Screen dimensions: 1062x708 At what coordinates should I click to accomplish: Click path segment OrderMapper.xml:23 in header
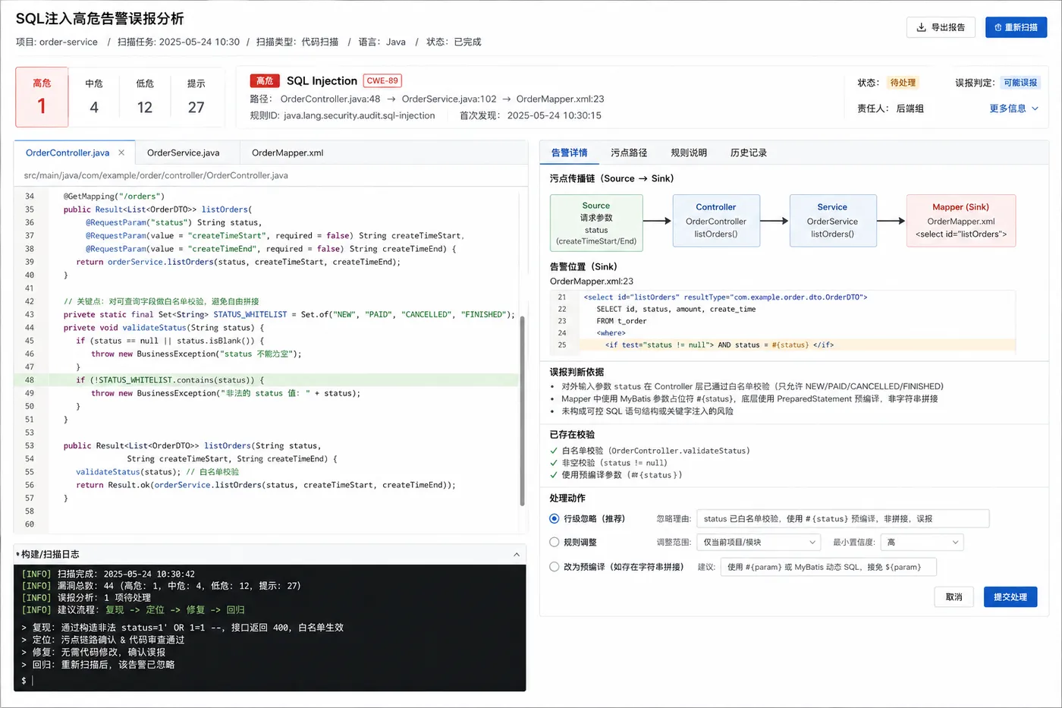[560, 99]
